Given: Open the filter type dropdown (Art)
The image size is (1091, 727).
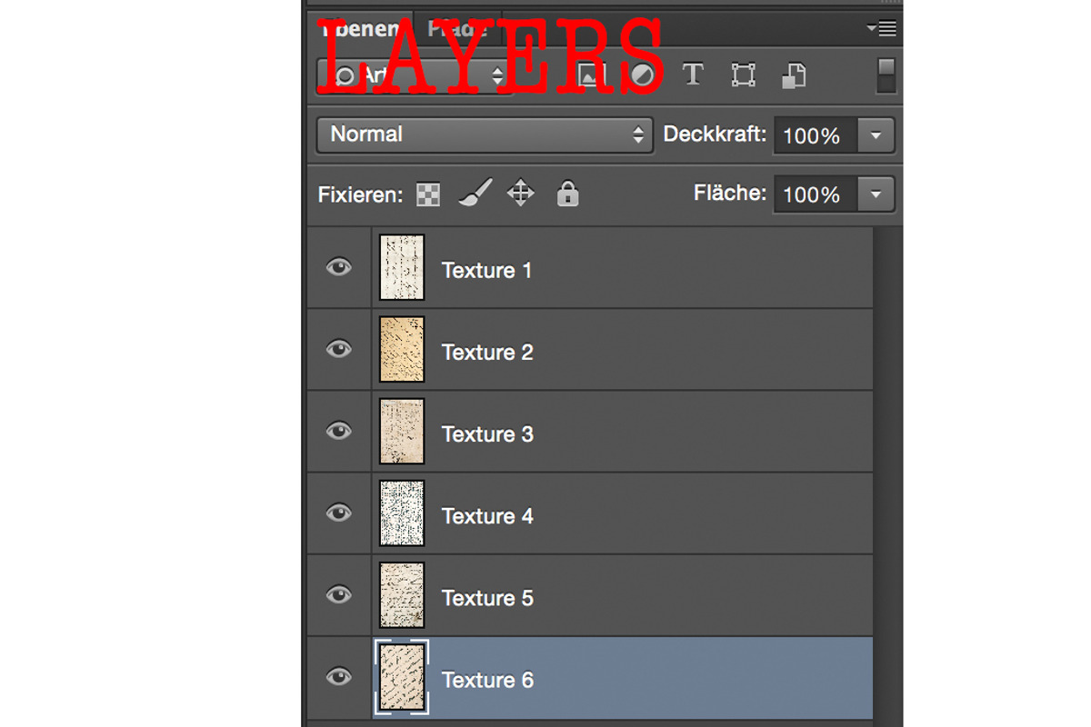Looking at the screenshot, I should click(414, 75).
